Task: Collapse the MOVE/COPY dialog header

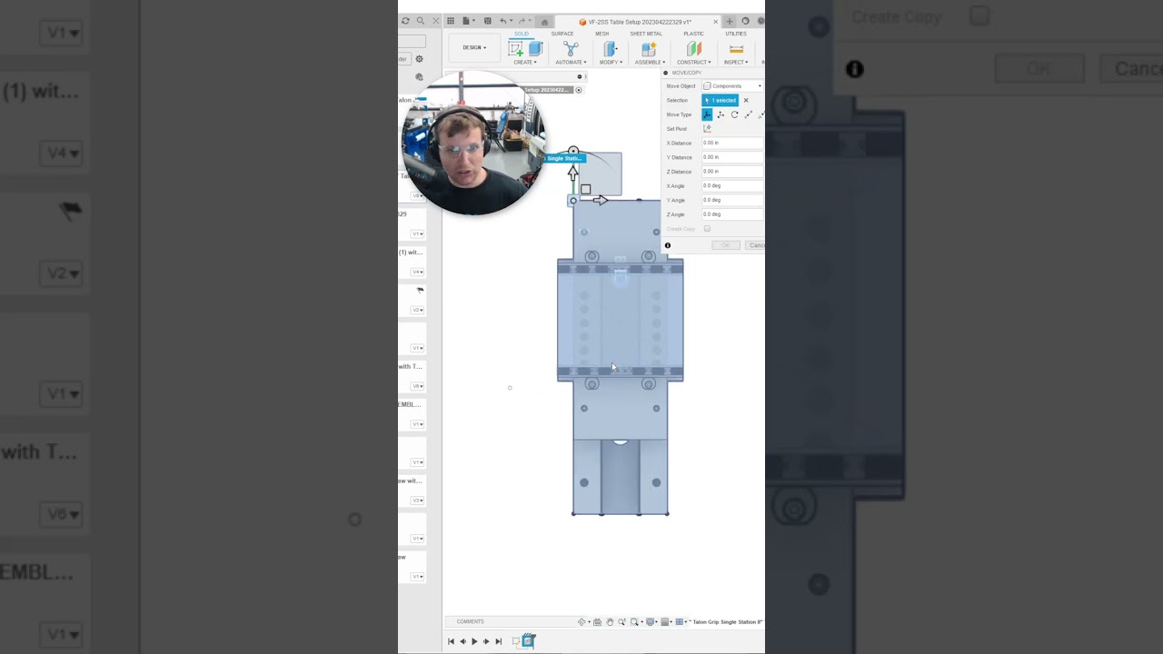Action: (x=666, y=73)
